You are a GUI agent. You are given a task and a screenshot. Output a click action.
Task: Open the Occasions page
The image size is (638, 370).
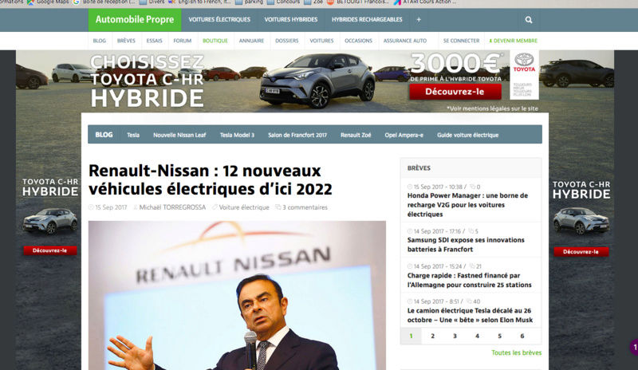point(358,41)
